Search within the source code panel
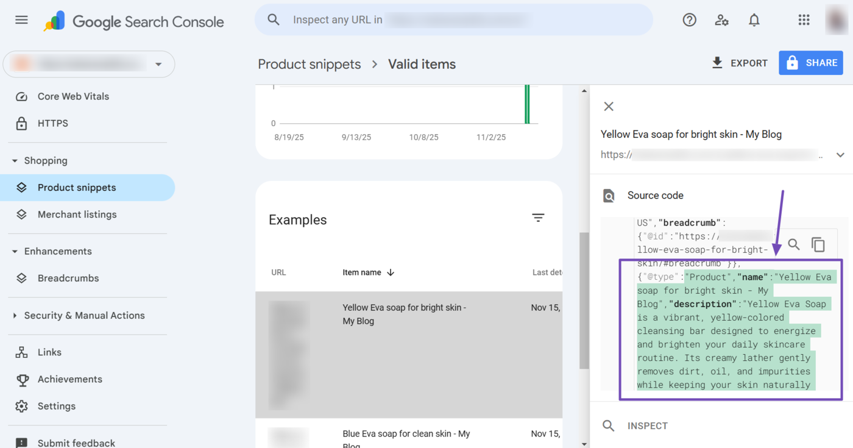The height and width of the screenshot is (448, 853). click(794, 244)
